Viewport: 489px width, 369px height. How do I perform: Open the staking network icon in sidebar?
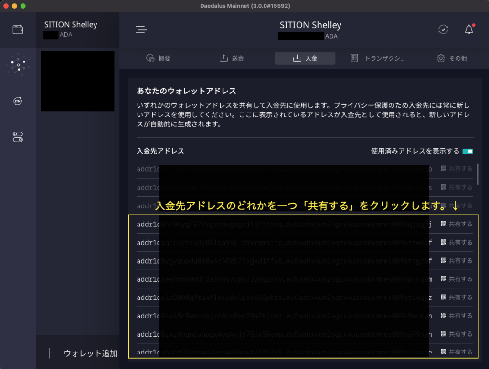coord(18,65)
